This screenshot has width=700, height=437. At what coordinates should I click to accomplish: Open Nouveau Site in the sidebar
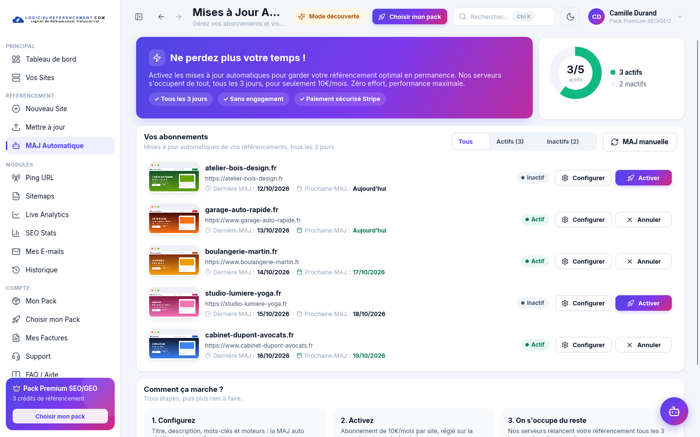60,109
